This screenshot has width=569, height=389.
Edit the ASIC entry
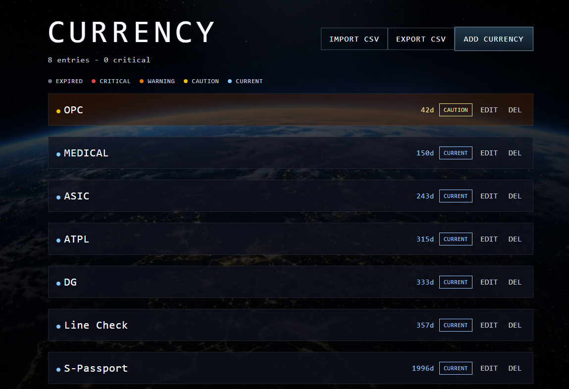point(489,196)
